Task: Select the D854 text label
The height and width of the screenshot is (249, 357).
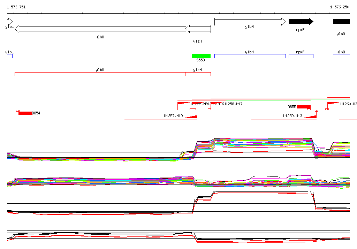Action: pyautogui.click(x=36, y=113)
